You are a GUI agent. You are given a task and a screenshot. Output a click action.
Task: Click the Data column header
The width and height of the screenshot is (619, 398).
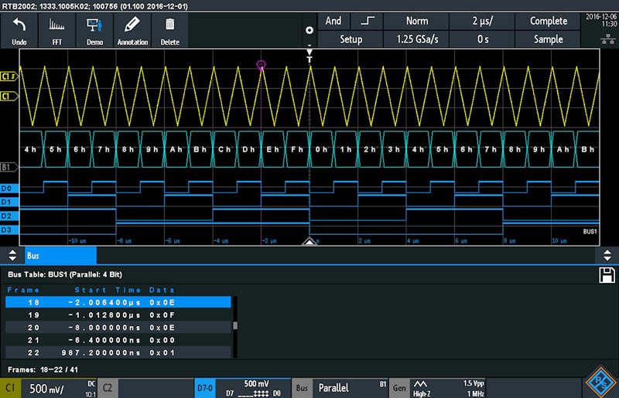162,290
